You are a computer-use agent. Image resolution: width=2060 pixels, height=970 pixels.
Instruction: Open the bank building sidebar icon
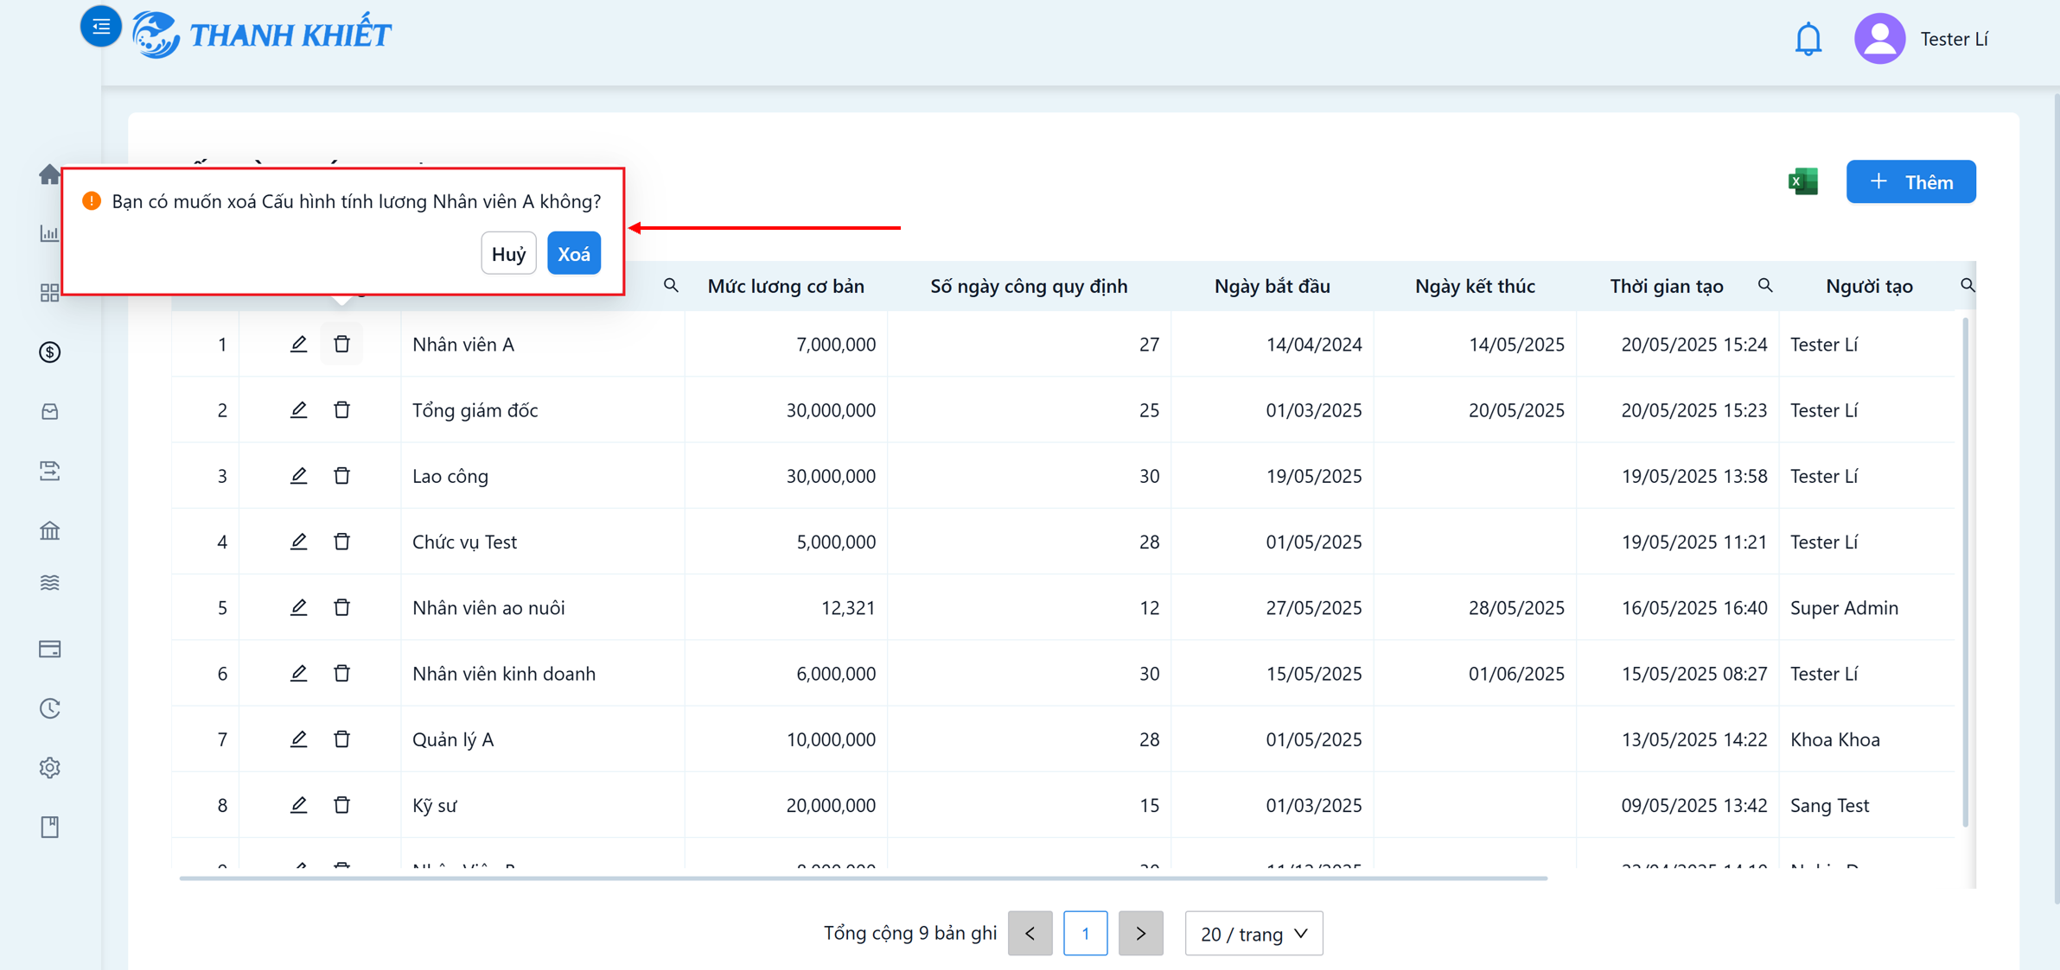(x=50, y=530)
